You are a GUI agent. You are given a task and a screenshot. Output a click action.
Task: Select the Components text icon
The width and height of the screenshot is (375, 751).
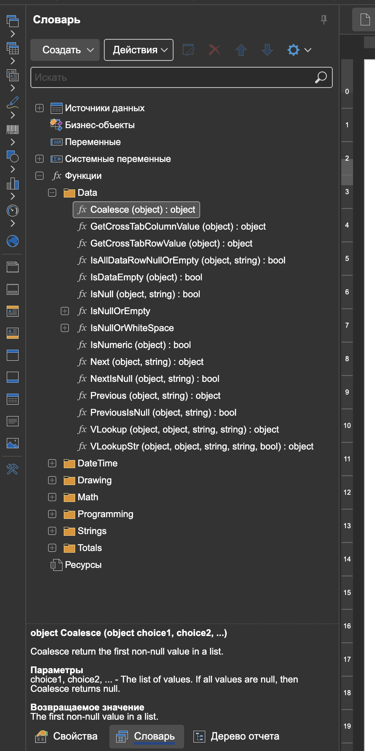click(x=13, y=75)
